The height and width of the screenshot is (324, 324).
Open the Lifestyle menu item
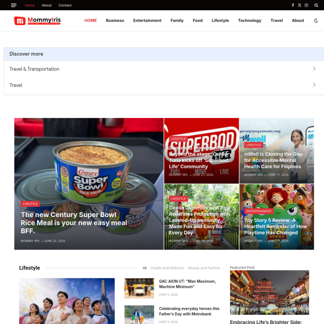click(220, 20)
